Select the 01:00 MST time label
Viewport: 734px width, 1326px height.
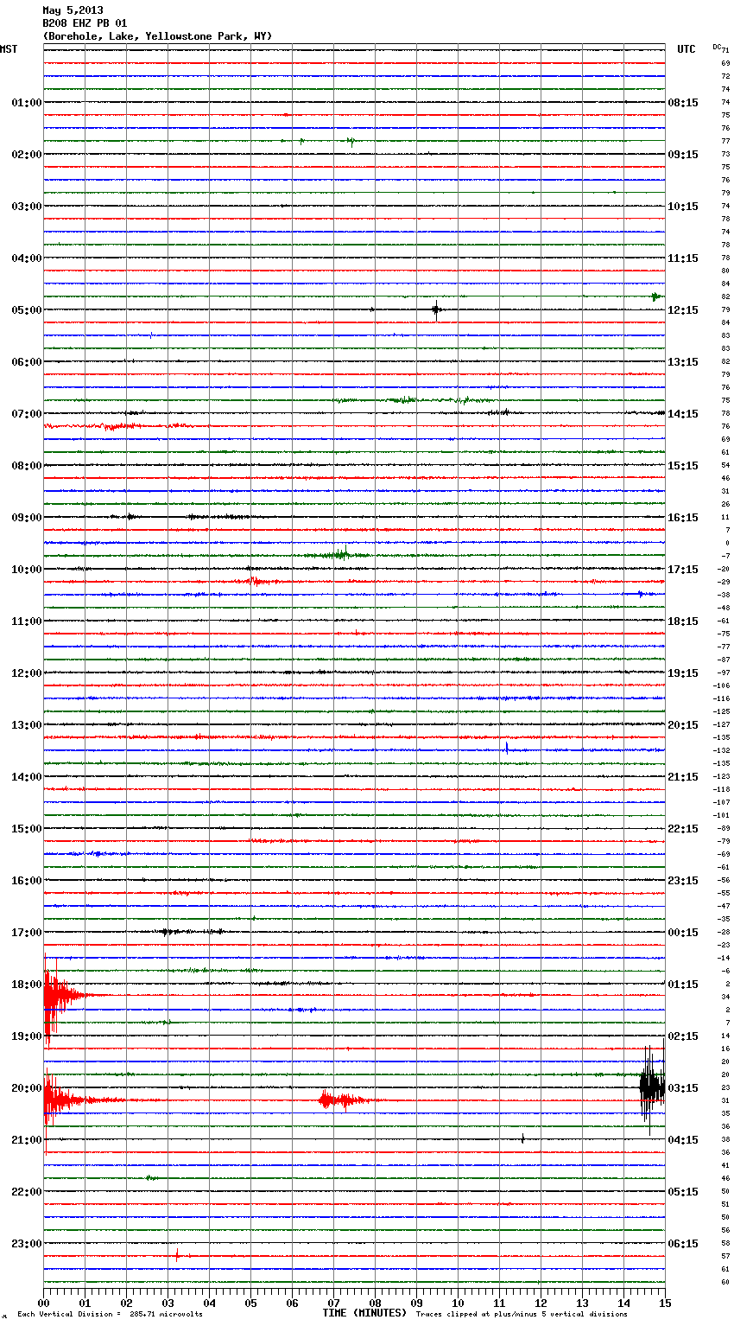pyautogui.click(x=27, y=103)
